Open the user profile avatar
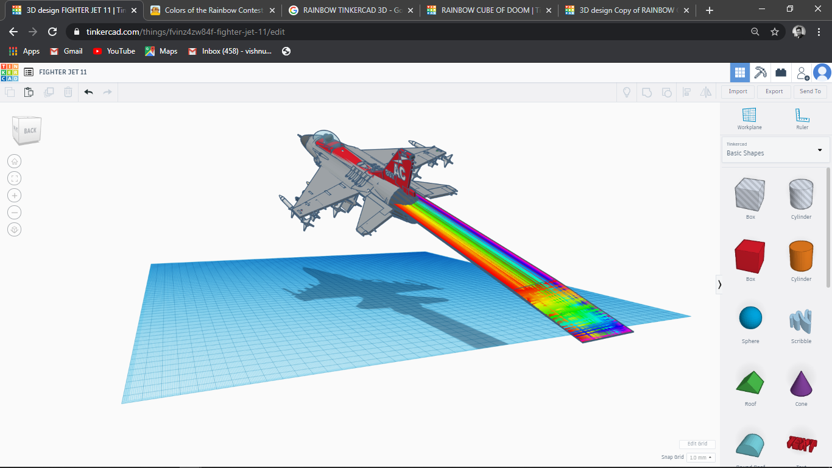The width and height of the screenshot is (832, 468). (x=822, y=73)
